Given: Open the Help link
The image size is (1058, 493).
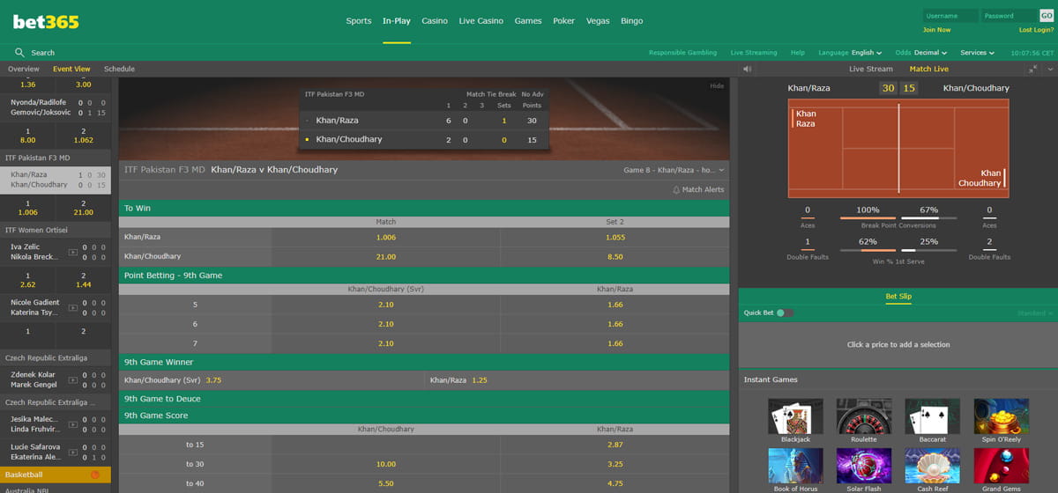Looking at the screenshot, I should 798,53.
